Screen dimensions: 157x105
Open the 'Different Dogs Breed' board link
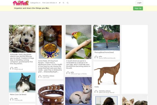pyautogui.click(x=106, y=93)
